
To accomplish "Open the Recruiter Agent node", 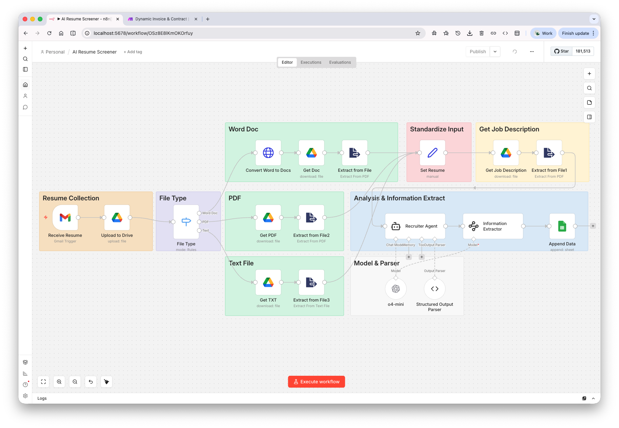I will click(x=415, y=226).
